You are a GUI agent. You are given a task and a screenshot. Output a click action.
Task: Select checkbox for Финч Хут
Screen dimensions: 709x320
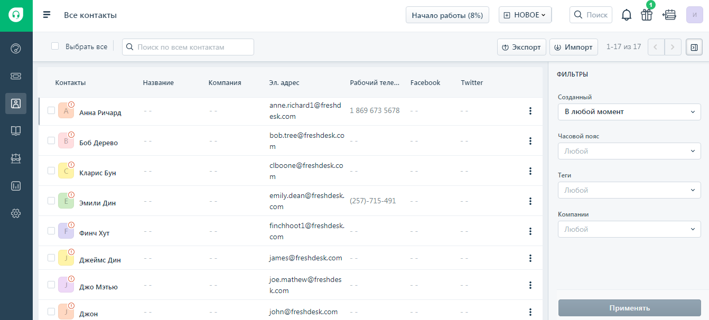(51, 231)
